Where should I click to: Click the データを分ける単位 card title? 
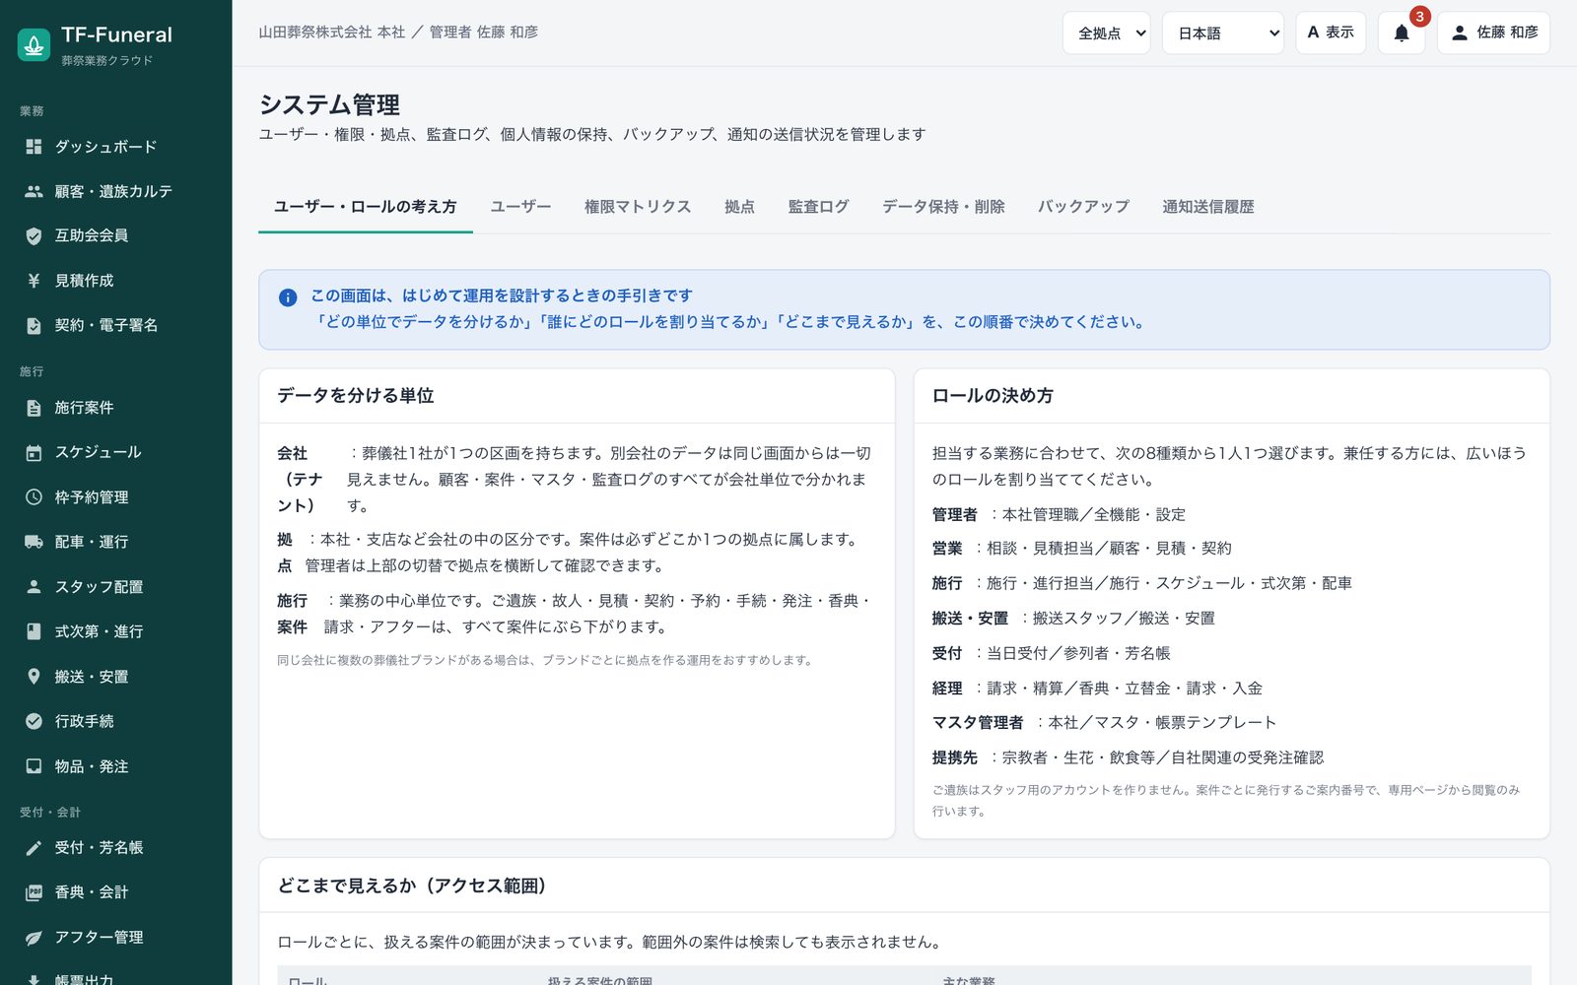pyautogui.click(x=356, y=396)
